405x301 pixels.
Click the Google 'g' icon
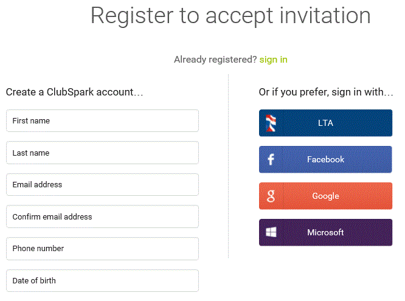(x=271, y=196)
